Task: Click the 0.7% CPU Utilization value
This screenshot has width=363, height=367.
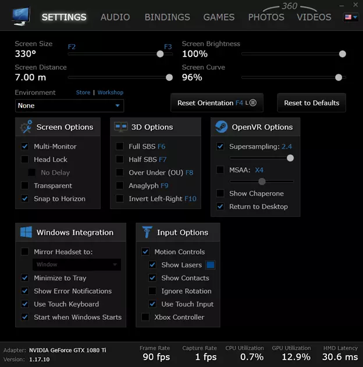Action: coord(252,357)
